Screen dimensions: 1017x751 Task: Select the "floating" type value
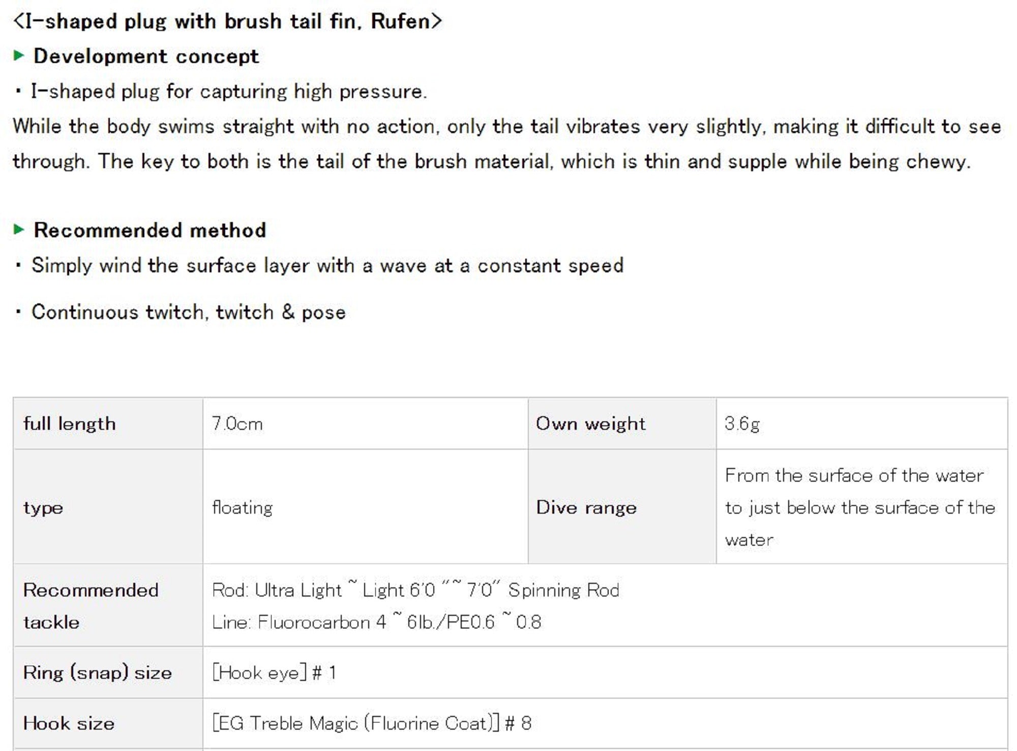coord(243,508)
